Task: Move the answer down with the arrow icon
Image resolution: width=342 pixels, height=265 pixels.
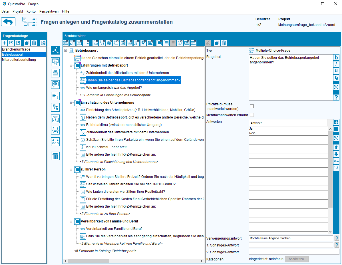Action: coord(336,154)
